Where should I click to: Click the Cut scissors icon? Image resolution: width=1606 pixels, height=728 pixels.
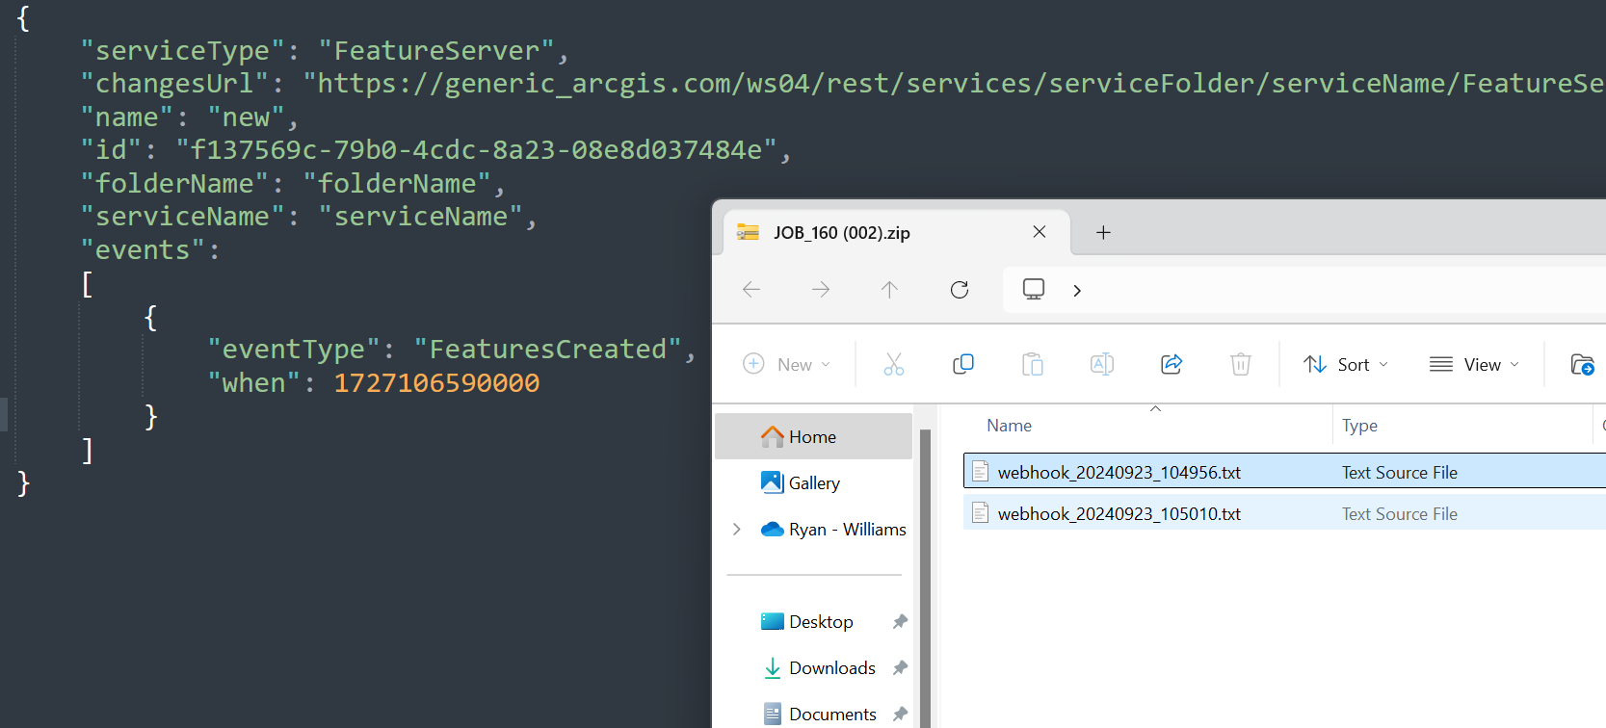pyautogui.click(x=894, y=364)
